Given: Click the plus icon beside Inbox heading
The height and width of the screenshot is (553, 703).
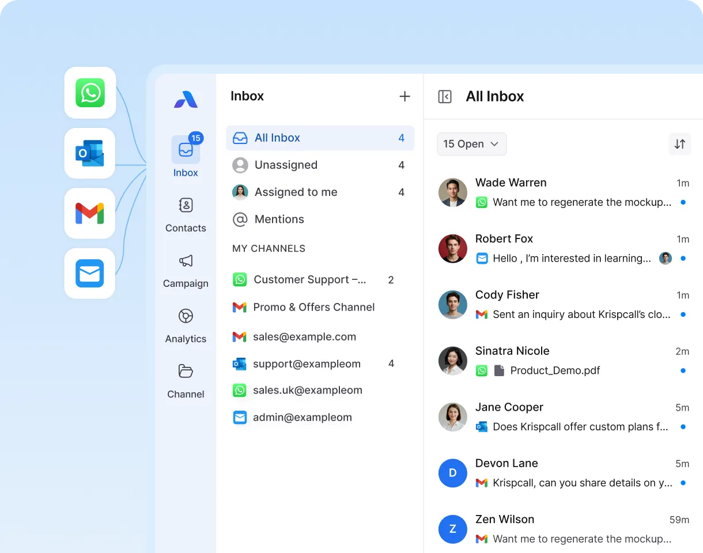Looking at the screenshot, I should pyautogui.click(x=405, y=96).
